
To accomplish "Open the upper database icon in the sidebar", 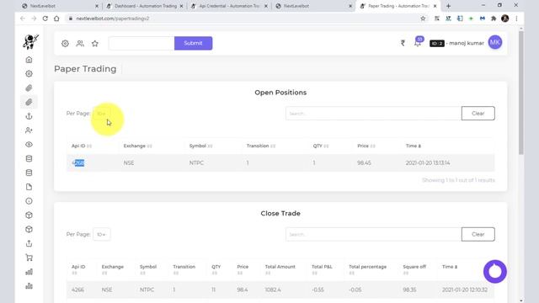I will tap(29, 159).
